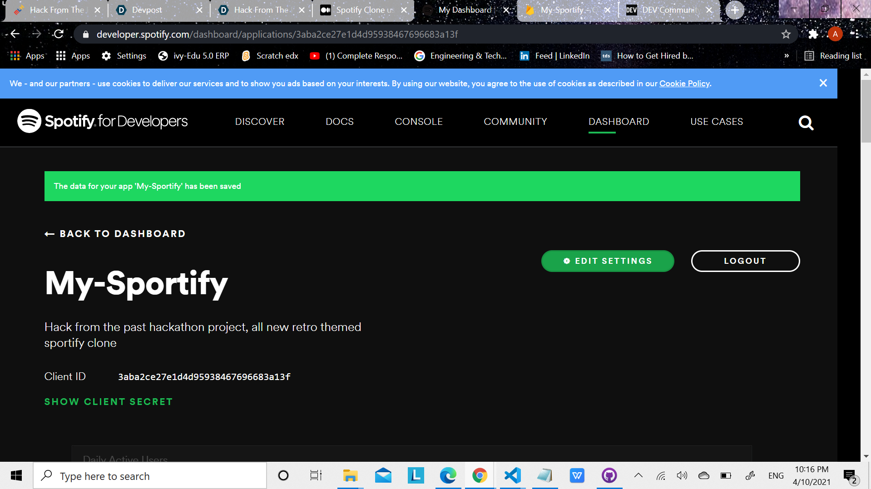Open a new browser tab

tap(734, 10)
